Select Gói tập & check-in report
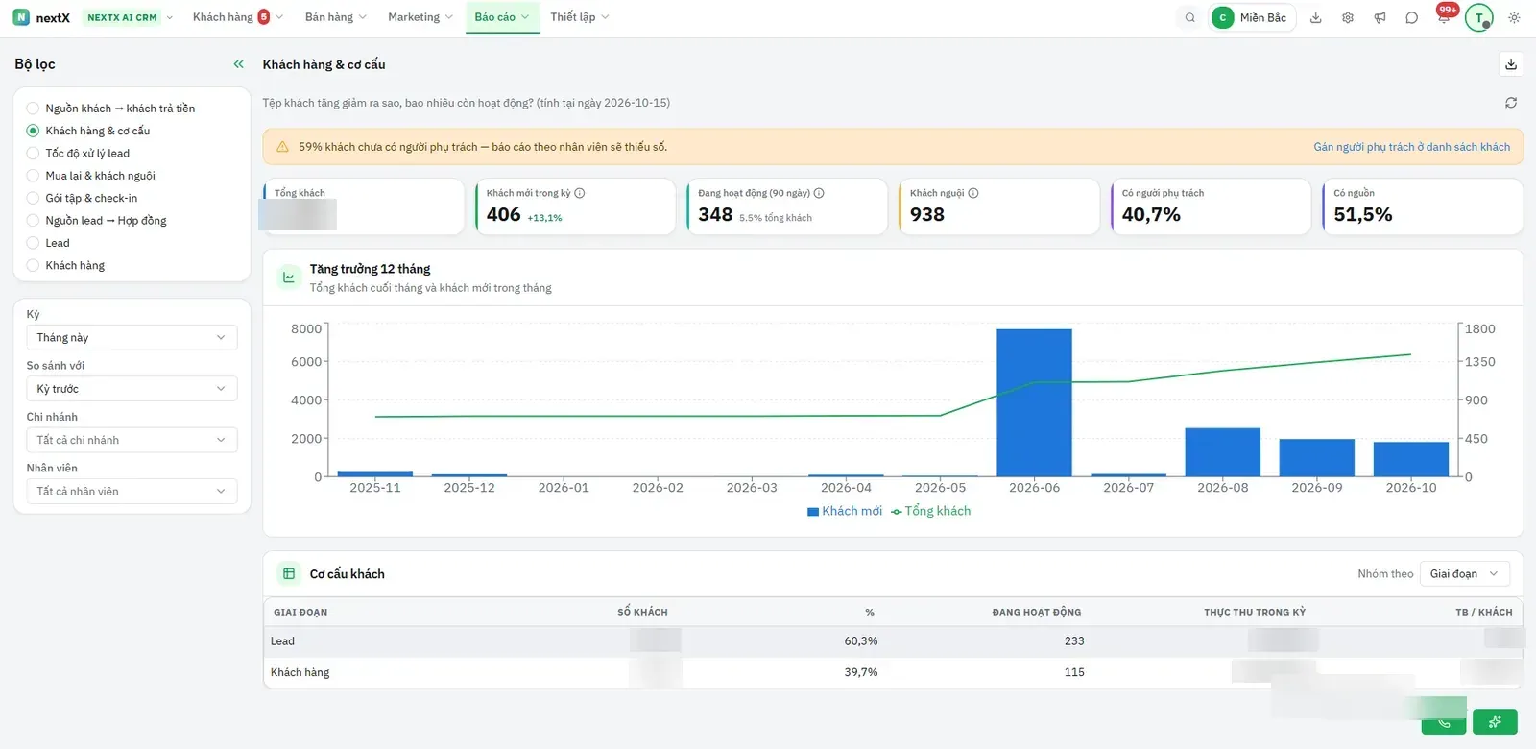 tap(83, 198)
